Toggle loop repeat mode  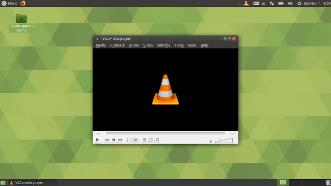(151, 140)
